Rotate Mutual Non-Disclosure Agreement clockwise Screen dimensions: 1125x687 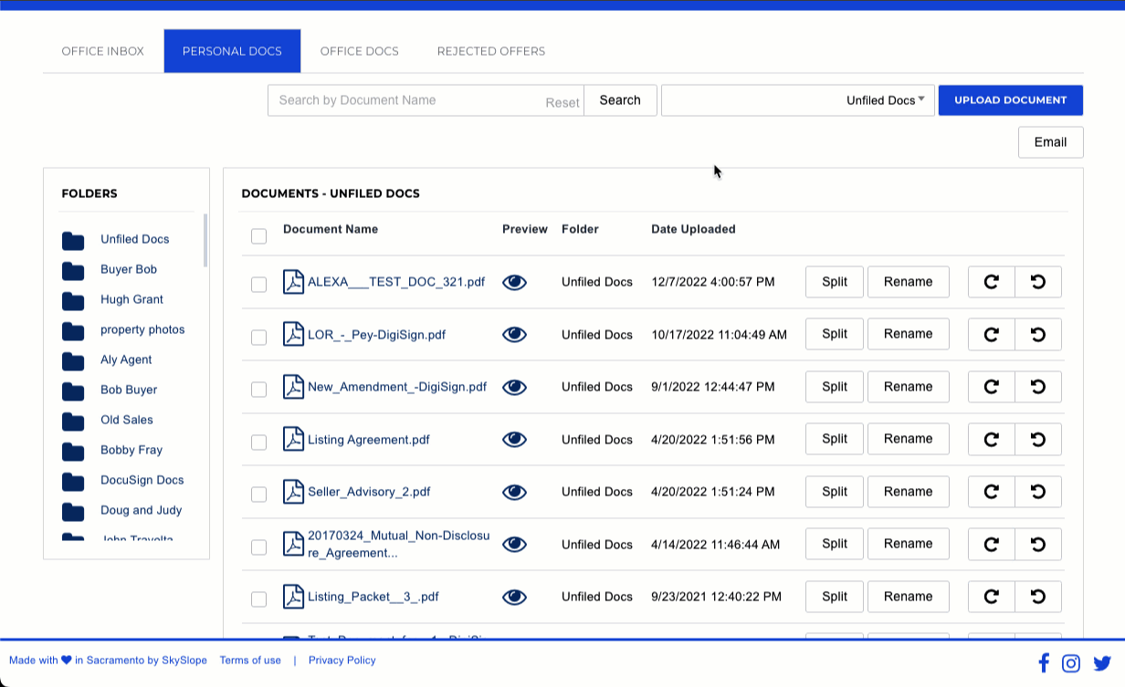click(x=991, y=544)
